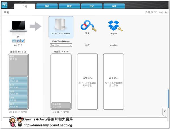Open the 設定 (Settings) tab
The image size is (170, 129).
(92, 6)
